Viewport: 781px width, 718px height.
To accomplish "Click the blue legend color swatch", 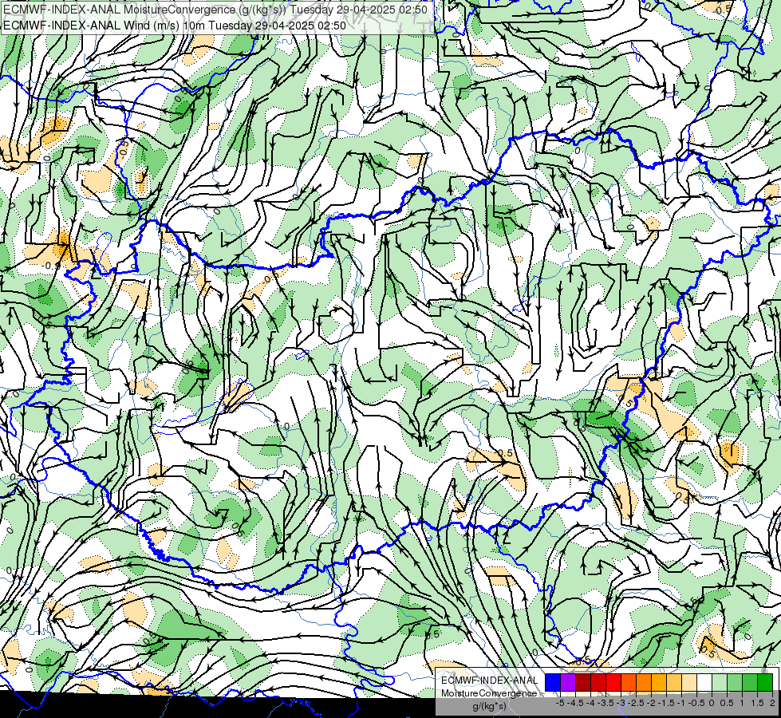I will click(553, 682).
